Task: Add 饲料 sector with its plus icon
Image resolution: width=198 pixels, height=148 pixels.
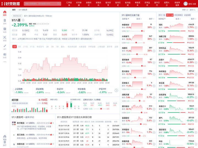Action: pyautogui.click(x=196, y=28)
